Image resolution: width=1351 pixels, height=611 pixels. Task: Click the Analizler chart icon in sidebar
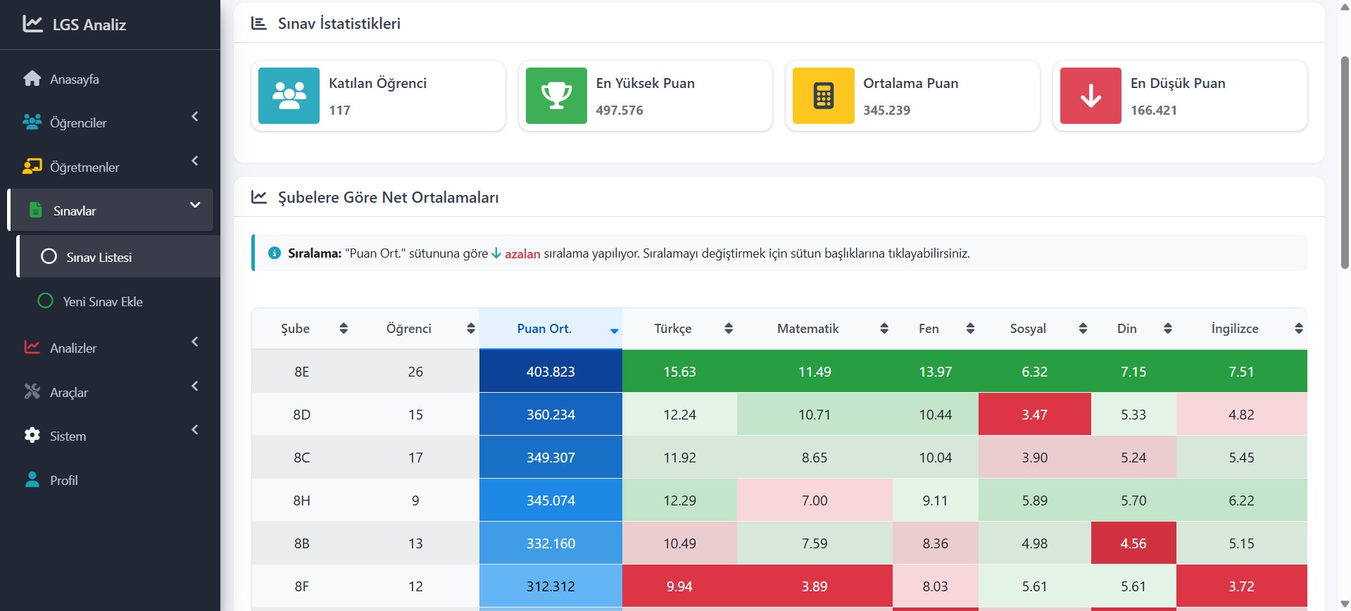pos(32,348)
